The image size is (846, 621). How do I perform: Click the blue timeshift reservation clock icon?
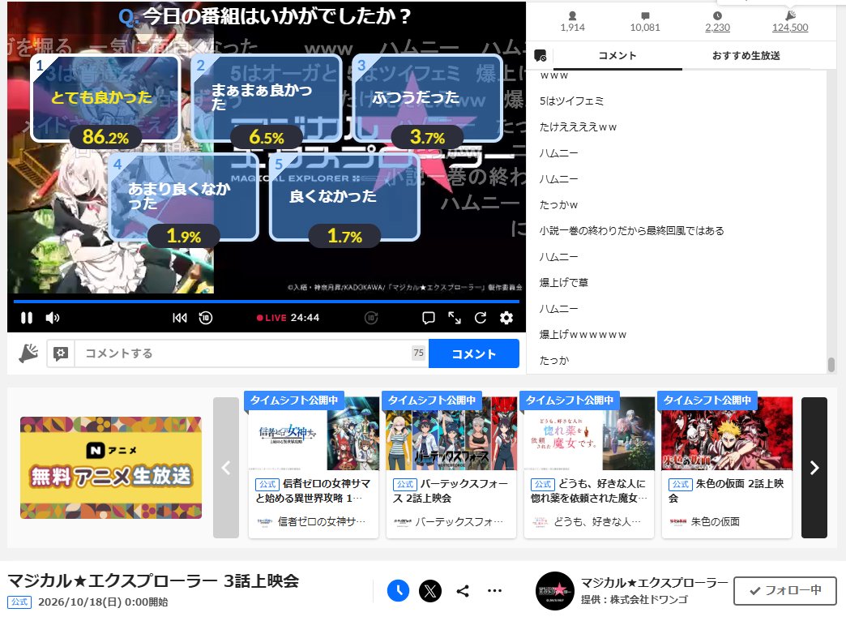pyautogui.click(x=398, y=591)
